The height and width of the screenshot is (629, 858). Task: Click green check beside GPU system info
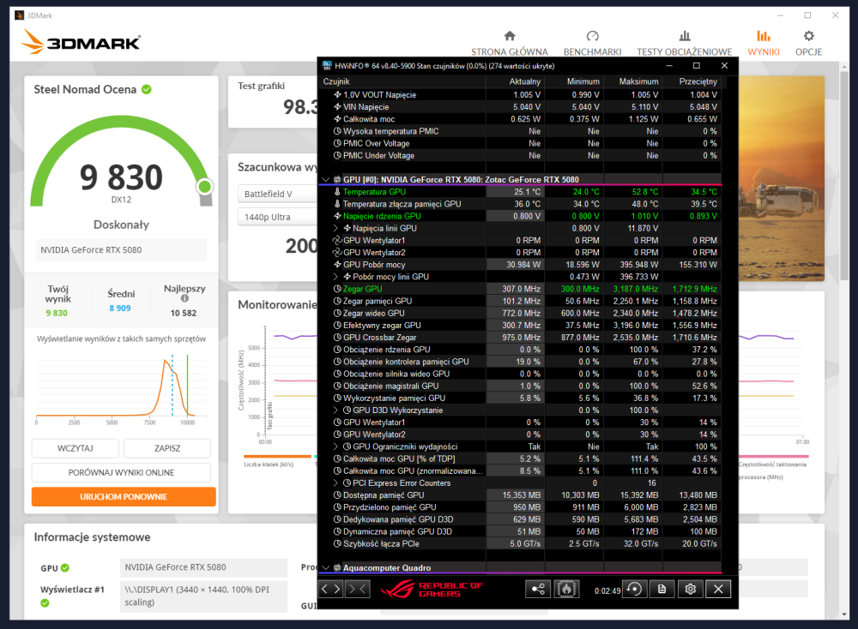click(x=65, y=568)
